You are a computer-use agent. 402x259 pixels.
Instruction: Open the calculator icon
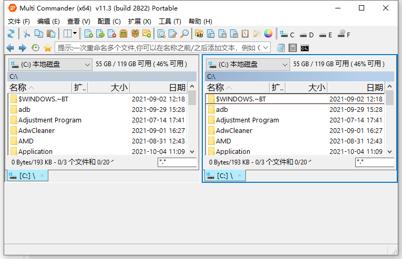click(x=293, y=48)
